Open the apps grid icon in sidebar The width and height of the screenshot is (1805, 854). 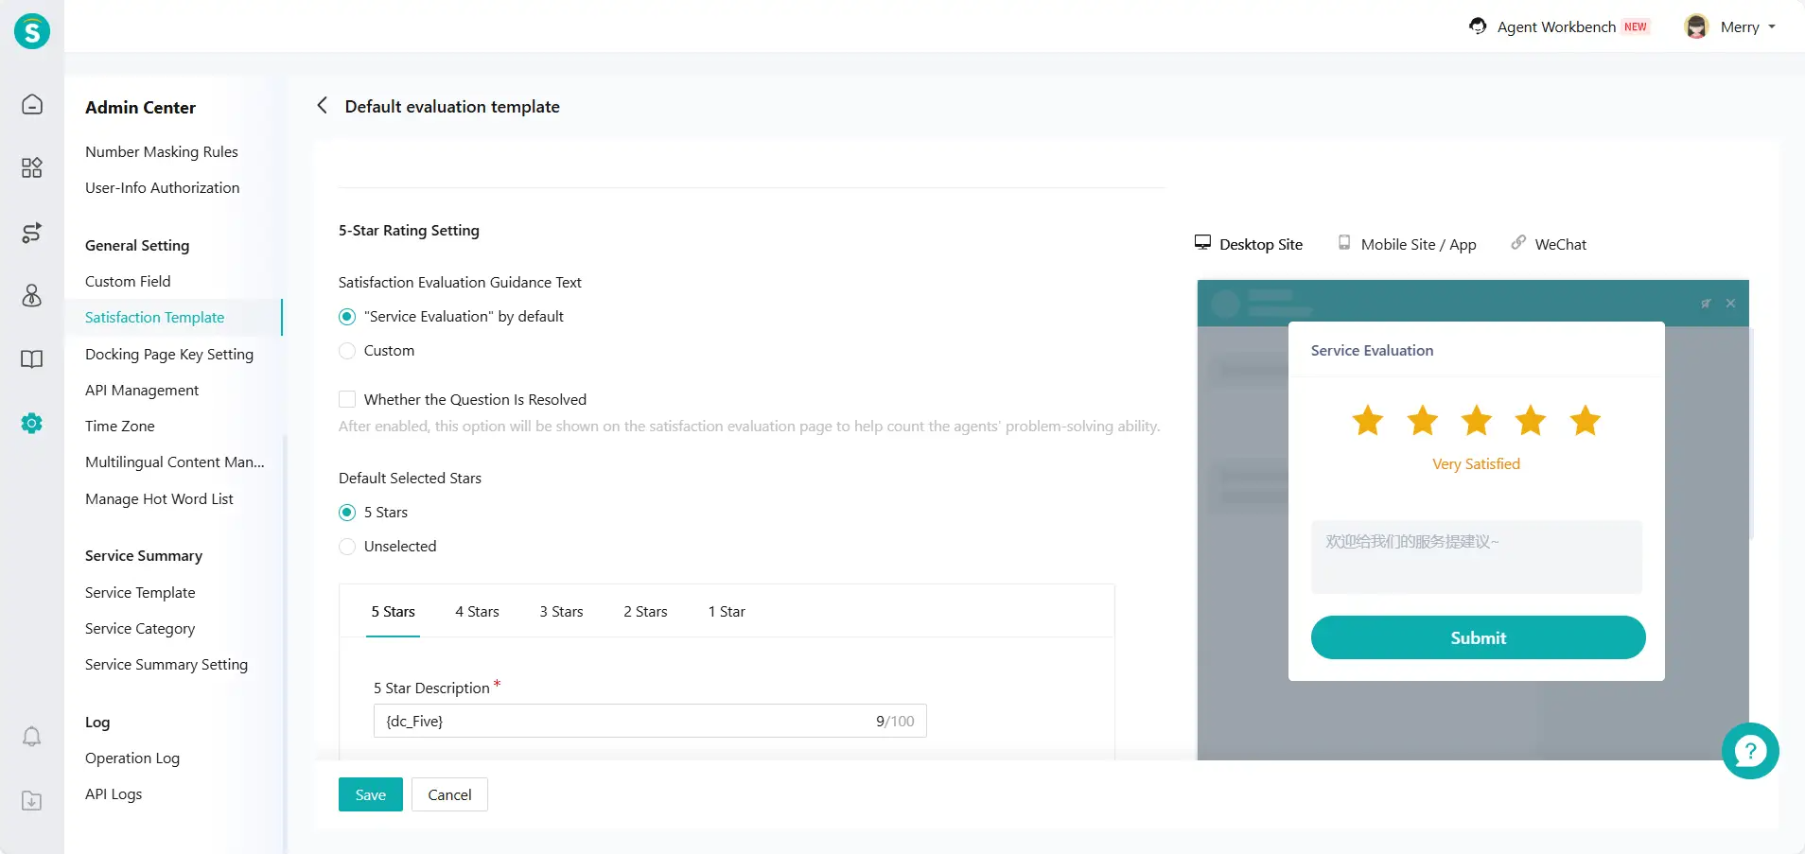pos(32,168)
